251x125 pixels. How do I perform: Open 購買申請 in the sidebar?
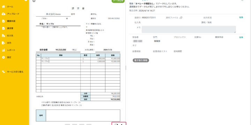click(x=11, y=21)
